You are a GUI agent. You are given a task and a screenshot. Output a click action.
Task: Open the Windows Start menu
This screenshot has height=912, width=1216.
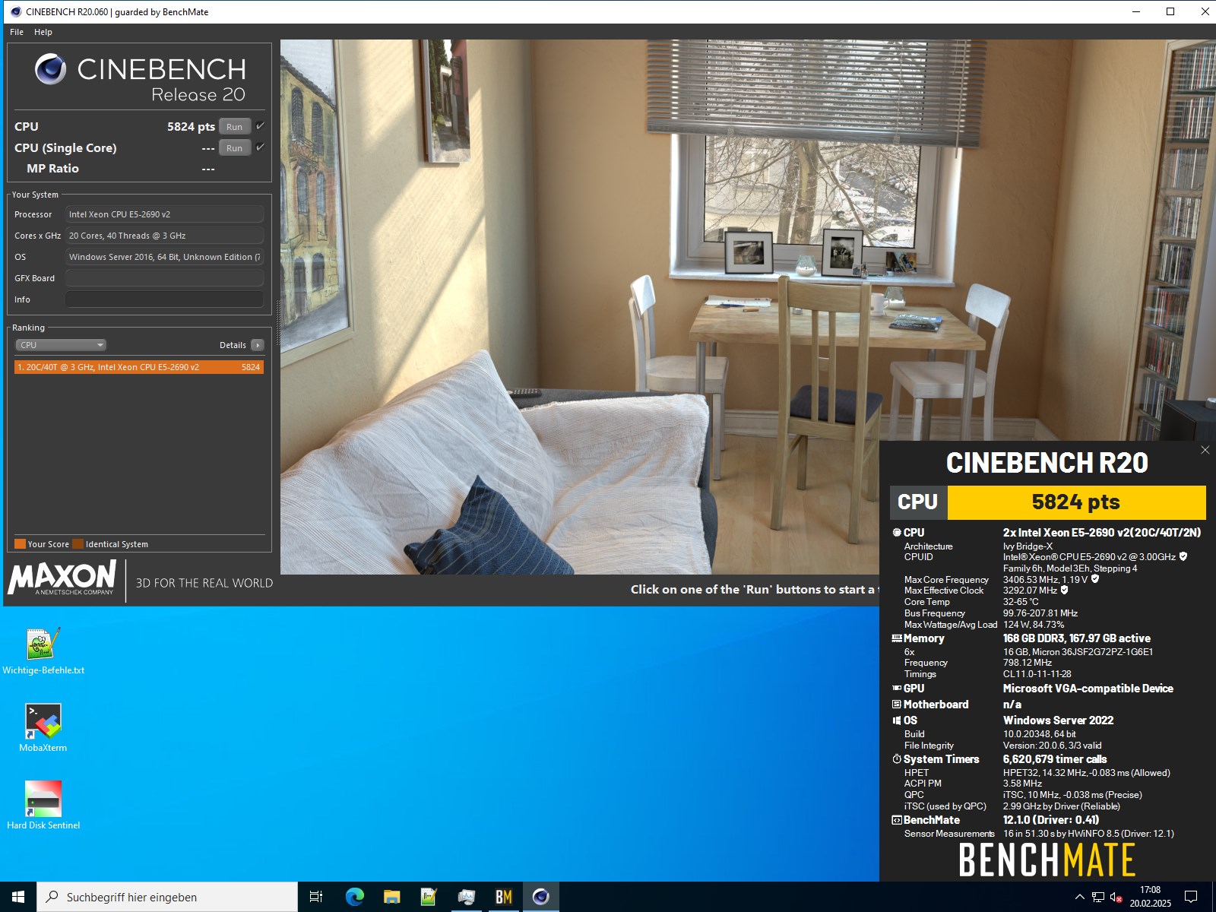pyautogui.click(x=18, y=897)
